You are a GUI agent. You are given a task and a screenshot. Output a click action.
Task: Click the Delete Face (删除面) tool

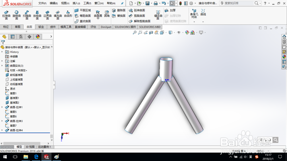pos(119,10)
